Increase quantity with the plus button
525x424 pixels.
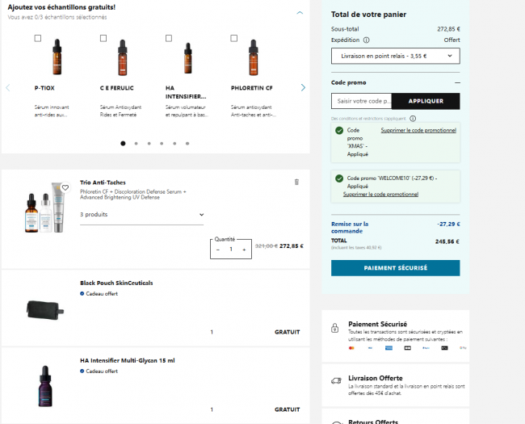244,250
